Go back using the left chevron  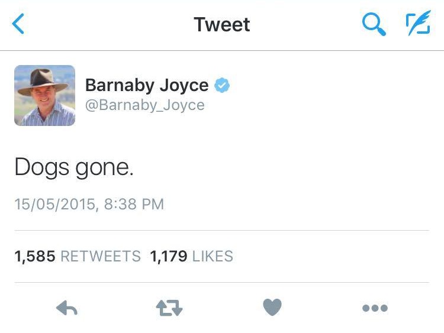click(18, 24)
